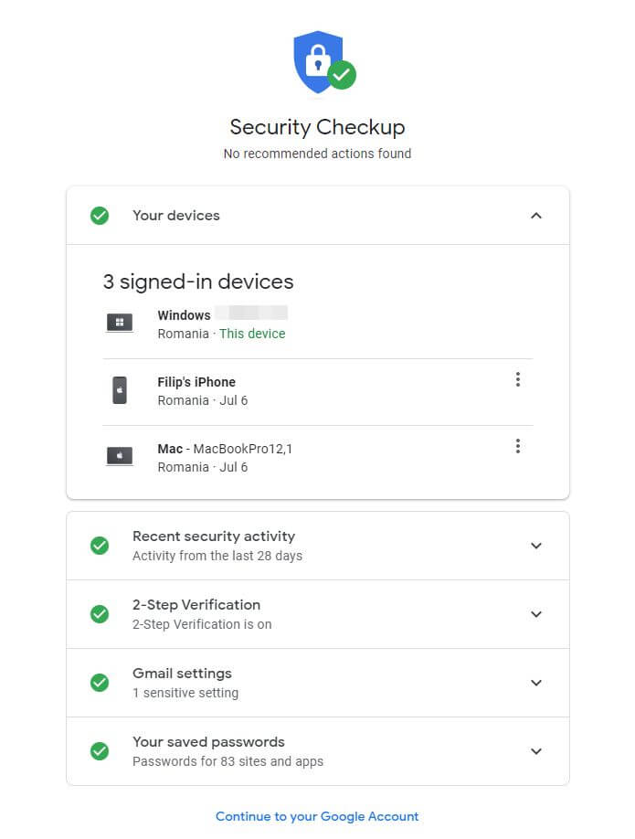The width and height of the screenshot is (635, 839).
Task: Click green checkmark beside 2-Step Verification
Action: [x=100, y=614]
